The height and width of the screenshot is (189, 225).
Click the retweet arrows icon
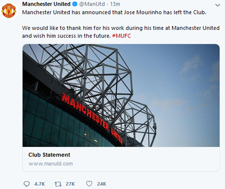(x=58, y=184)
